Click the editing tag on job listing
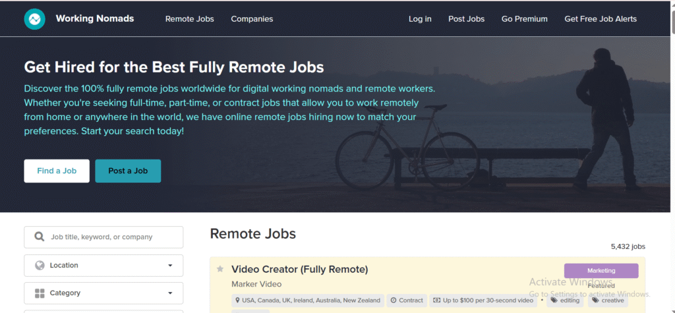 coord(564,300)
